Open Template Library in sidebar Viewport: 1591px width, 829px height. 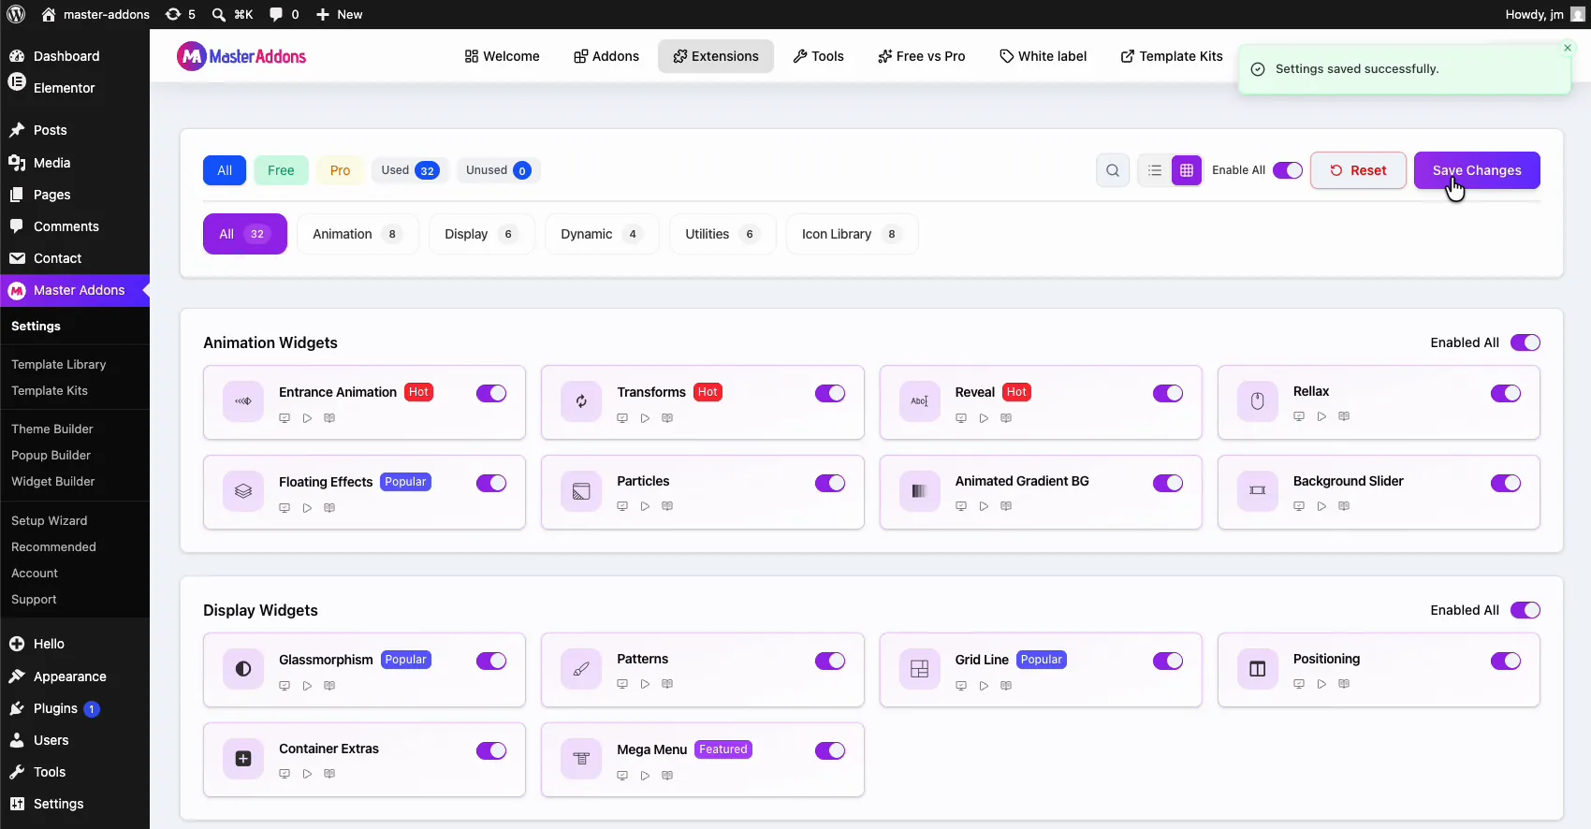tap(58, 364)
